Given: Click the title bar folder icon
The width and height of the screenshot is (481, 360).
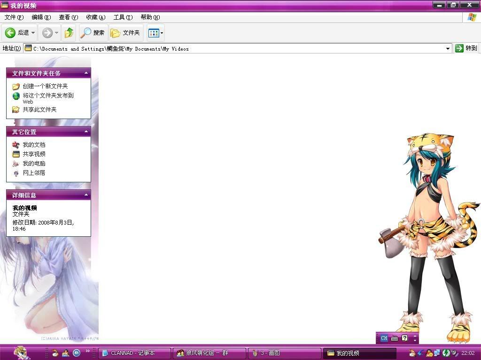Looking at the screenshot, I should pyautogui.click(x=4, y=5).
